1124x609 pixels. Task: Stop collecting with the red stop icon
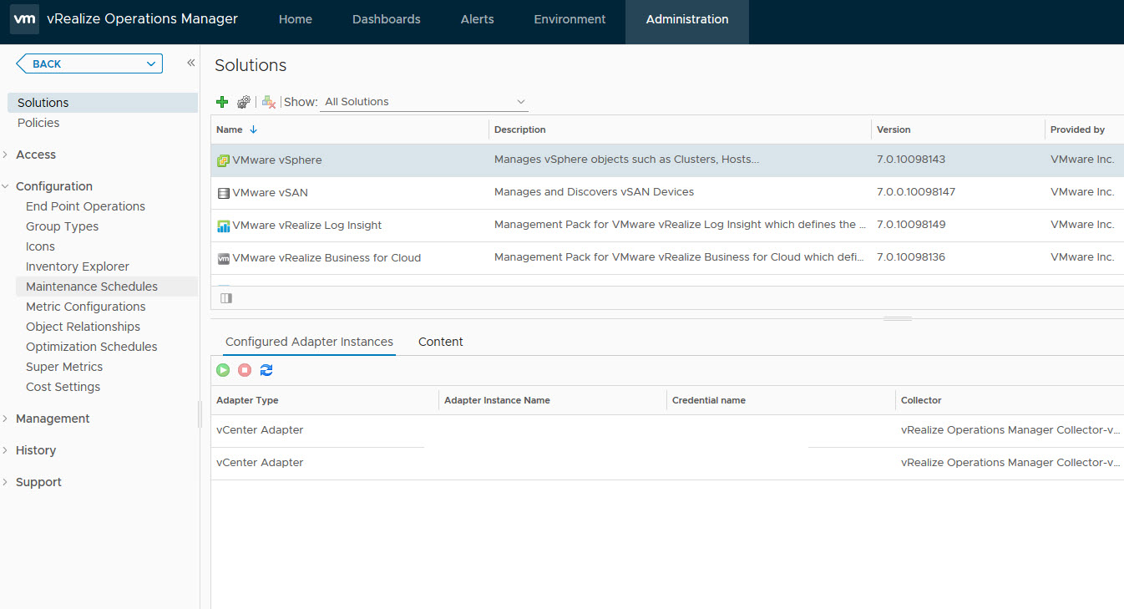coord(245,370)
